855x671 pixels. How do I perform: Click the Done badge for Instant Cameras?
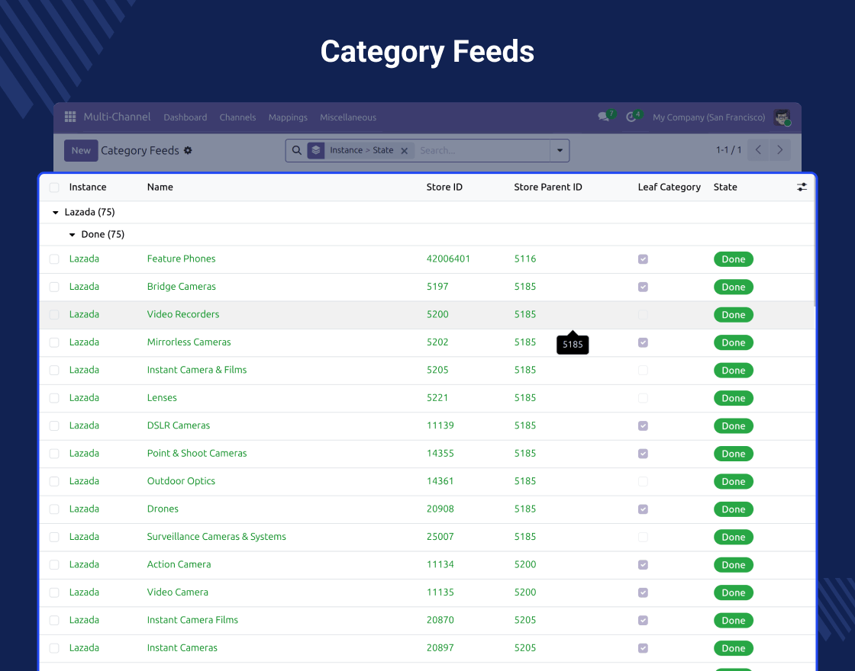tap(734, 648)
